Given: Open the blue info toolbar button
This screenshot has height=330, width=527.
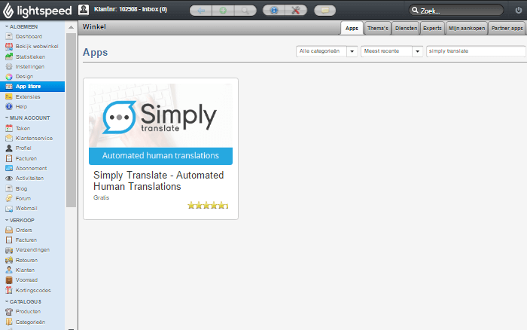Looking at the screenshot, I should click(x=274, y=10).
